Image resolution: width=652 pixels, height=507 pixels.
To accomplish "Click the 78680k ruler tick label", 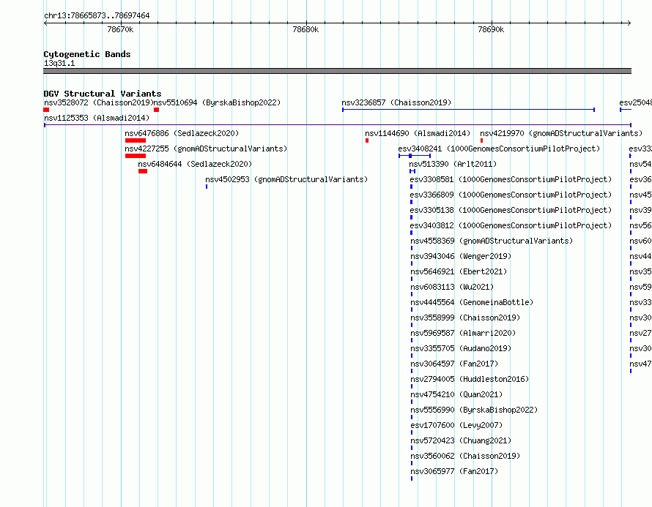I will (305, 29).
